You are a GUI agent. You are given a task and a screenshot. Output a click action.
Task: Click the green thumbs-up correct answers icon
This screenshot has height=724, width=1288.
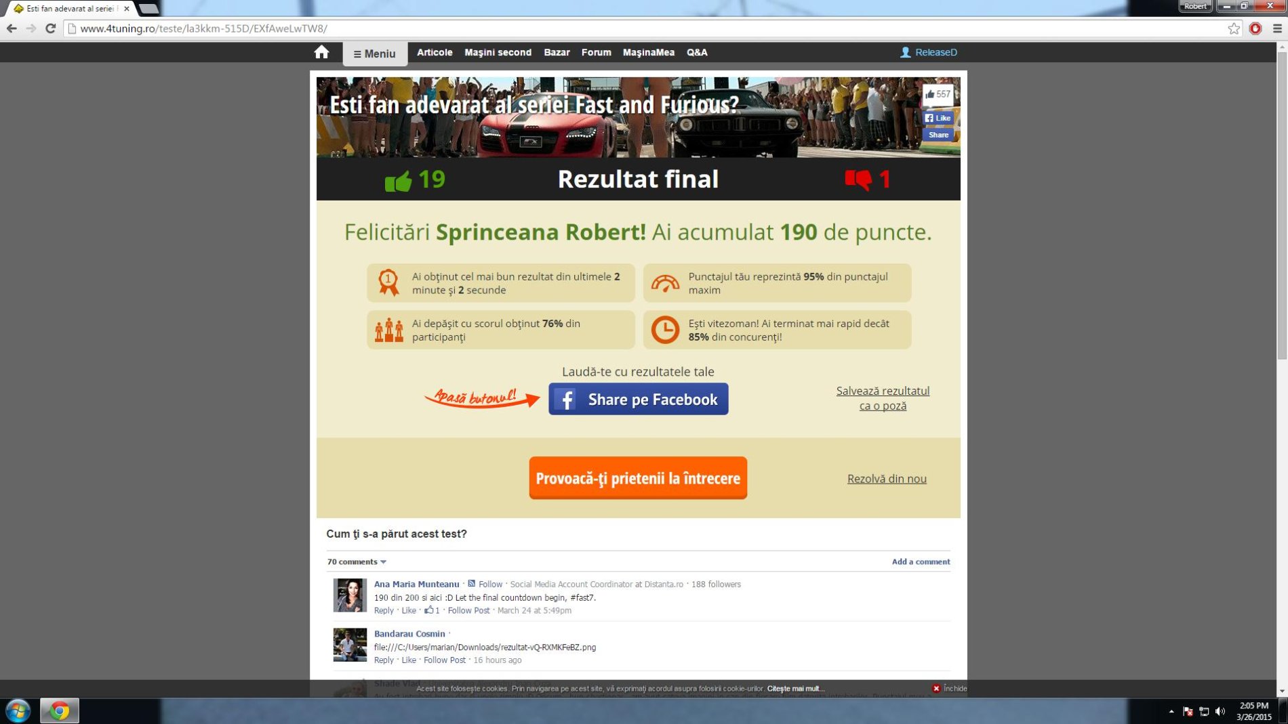(x=398, y=181)
